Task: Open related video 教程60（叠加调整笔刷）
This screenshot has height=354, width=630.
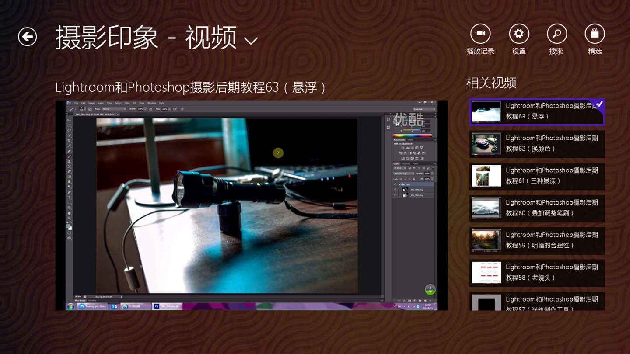Action: coord(537,208)
